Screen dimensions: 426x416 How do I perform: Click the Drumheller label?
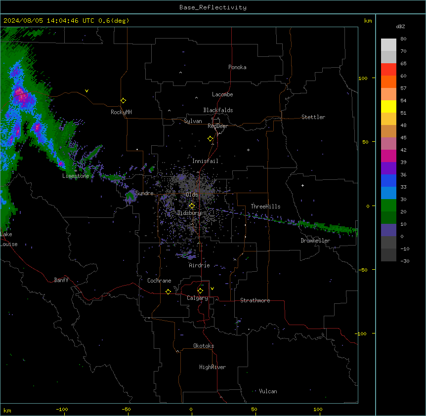pos(315,241)
